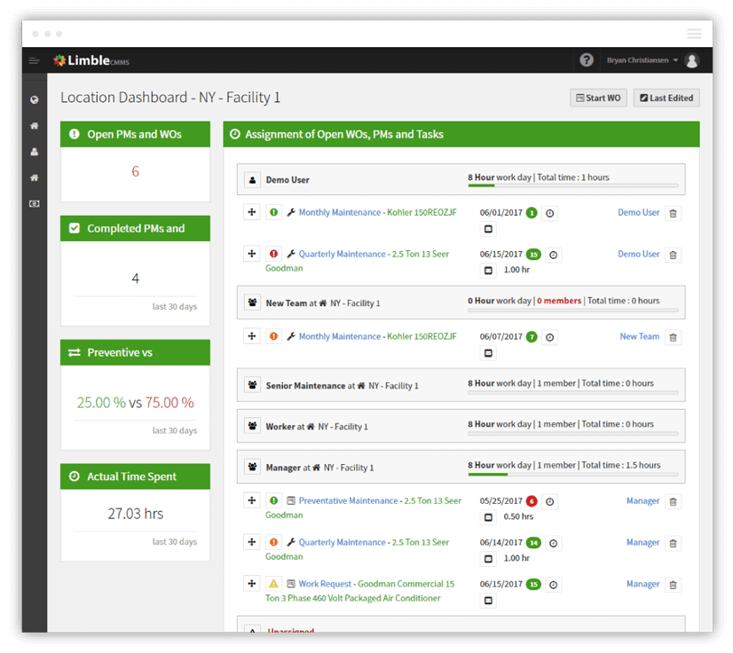Open the help icon in the top bar

(586, 59)
